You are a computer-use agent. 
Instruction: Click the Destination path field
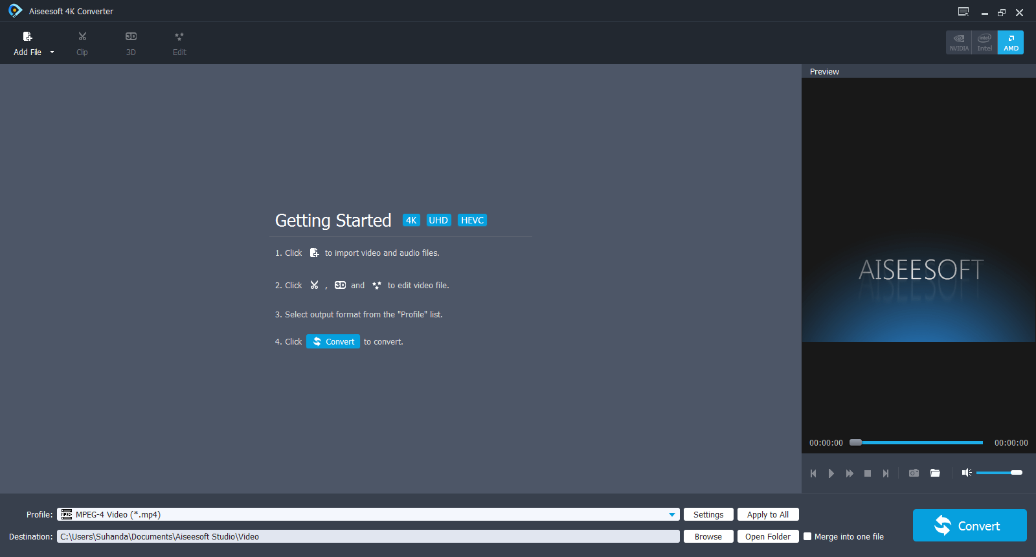coord(368,536)
